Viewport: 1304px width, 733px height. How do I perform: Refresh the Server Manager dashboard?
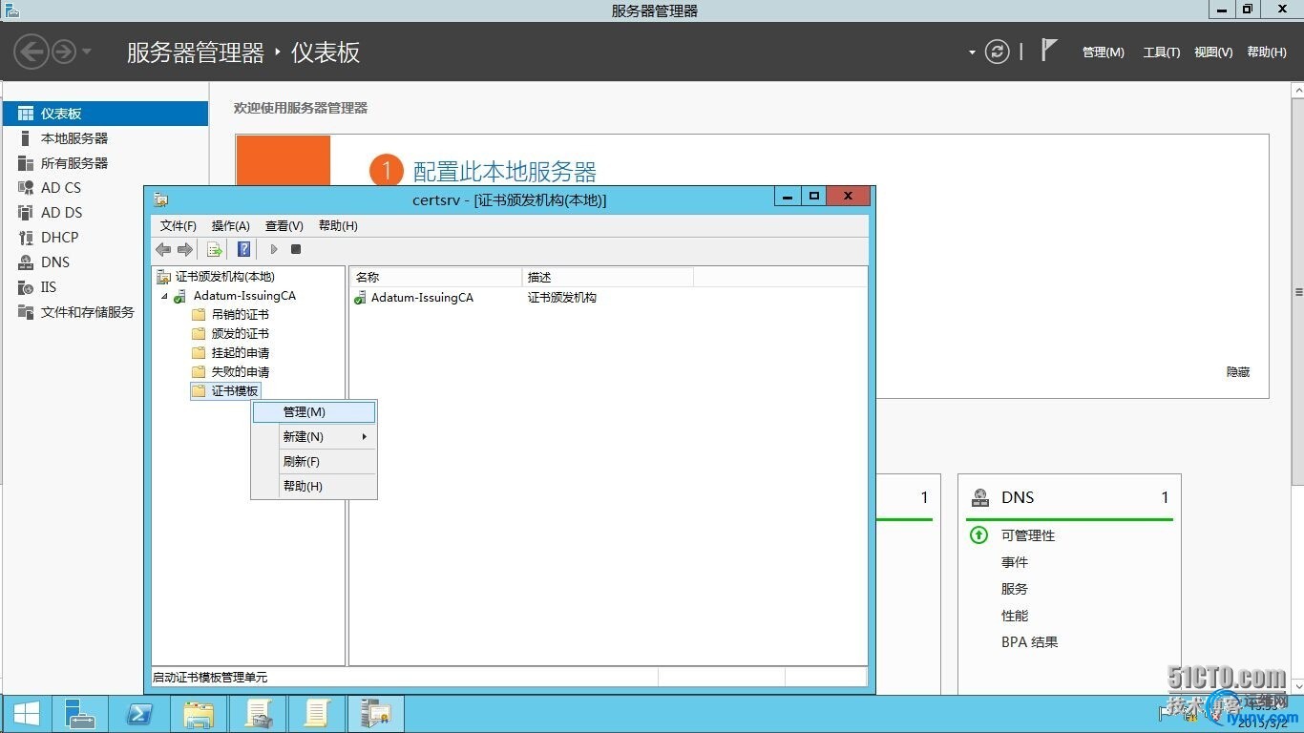(x=997, y=52)
